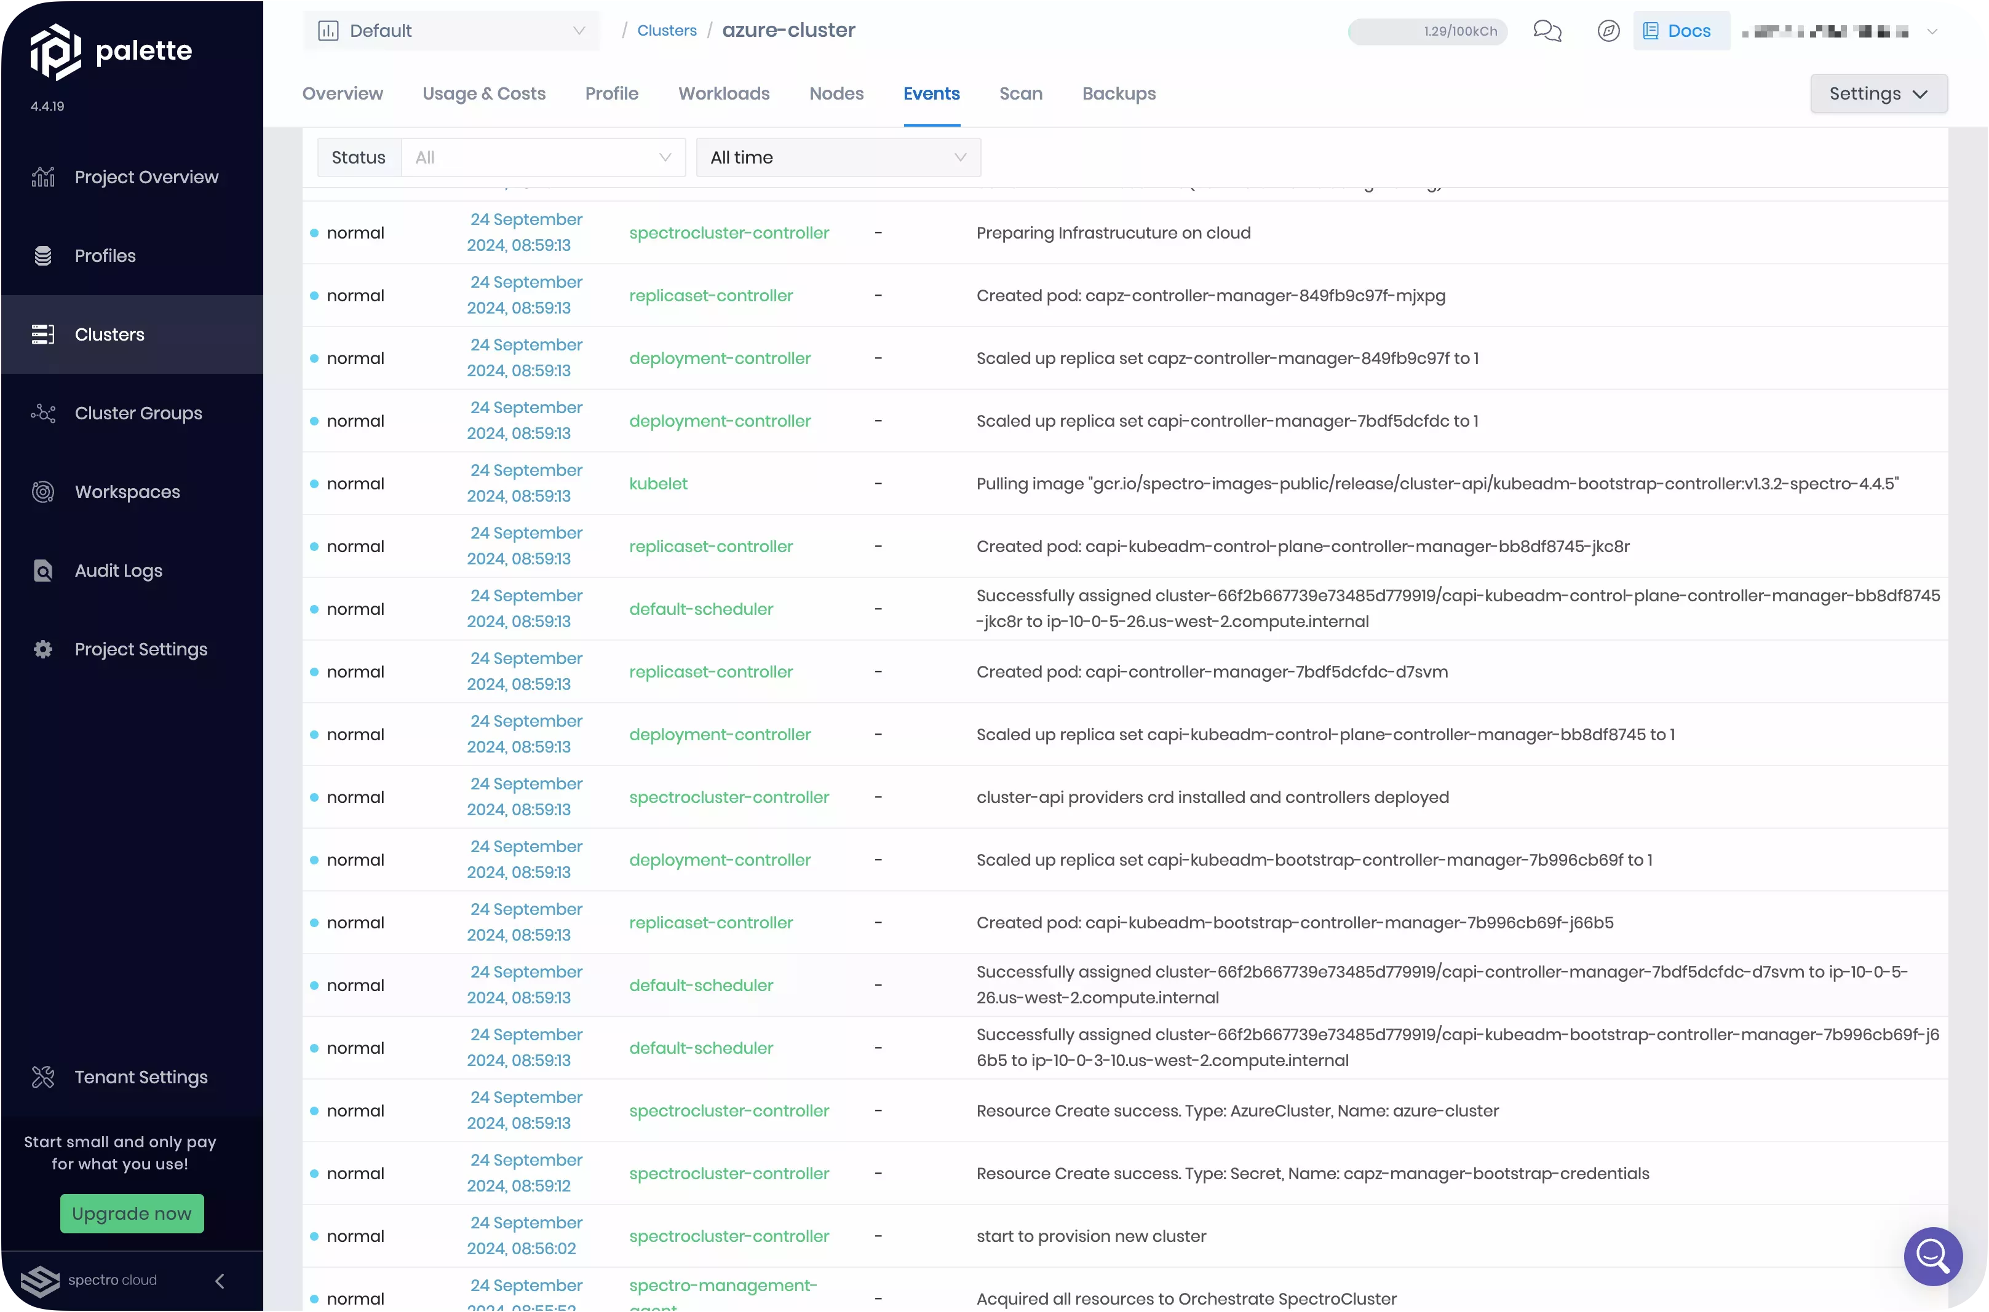
Task: Switch to the Workloads tab
Action: click(724, 93)
